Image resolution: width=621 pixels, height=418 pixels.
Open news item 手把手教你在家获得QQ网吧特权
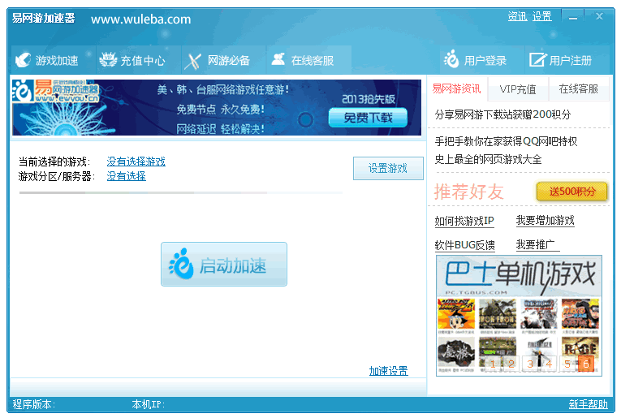click(x=507, y=141)
